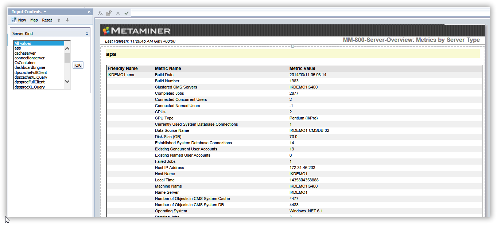Validate the formula with the checkmark icon

[x=127, y=13]
